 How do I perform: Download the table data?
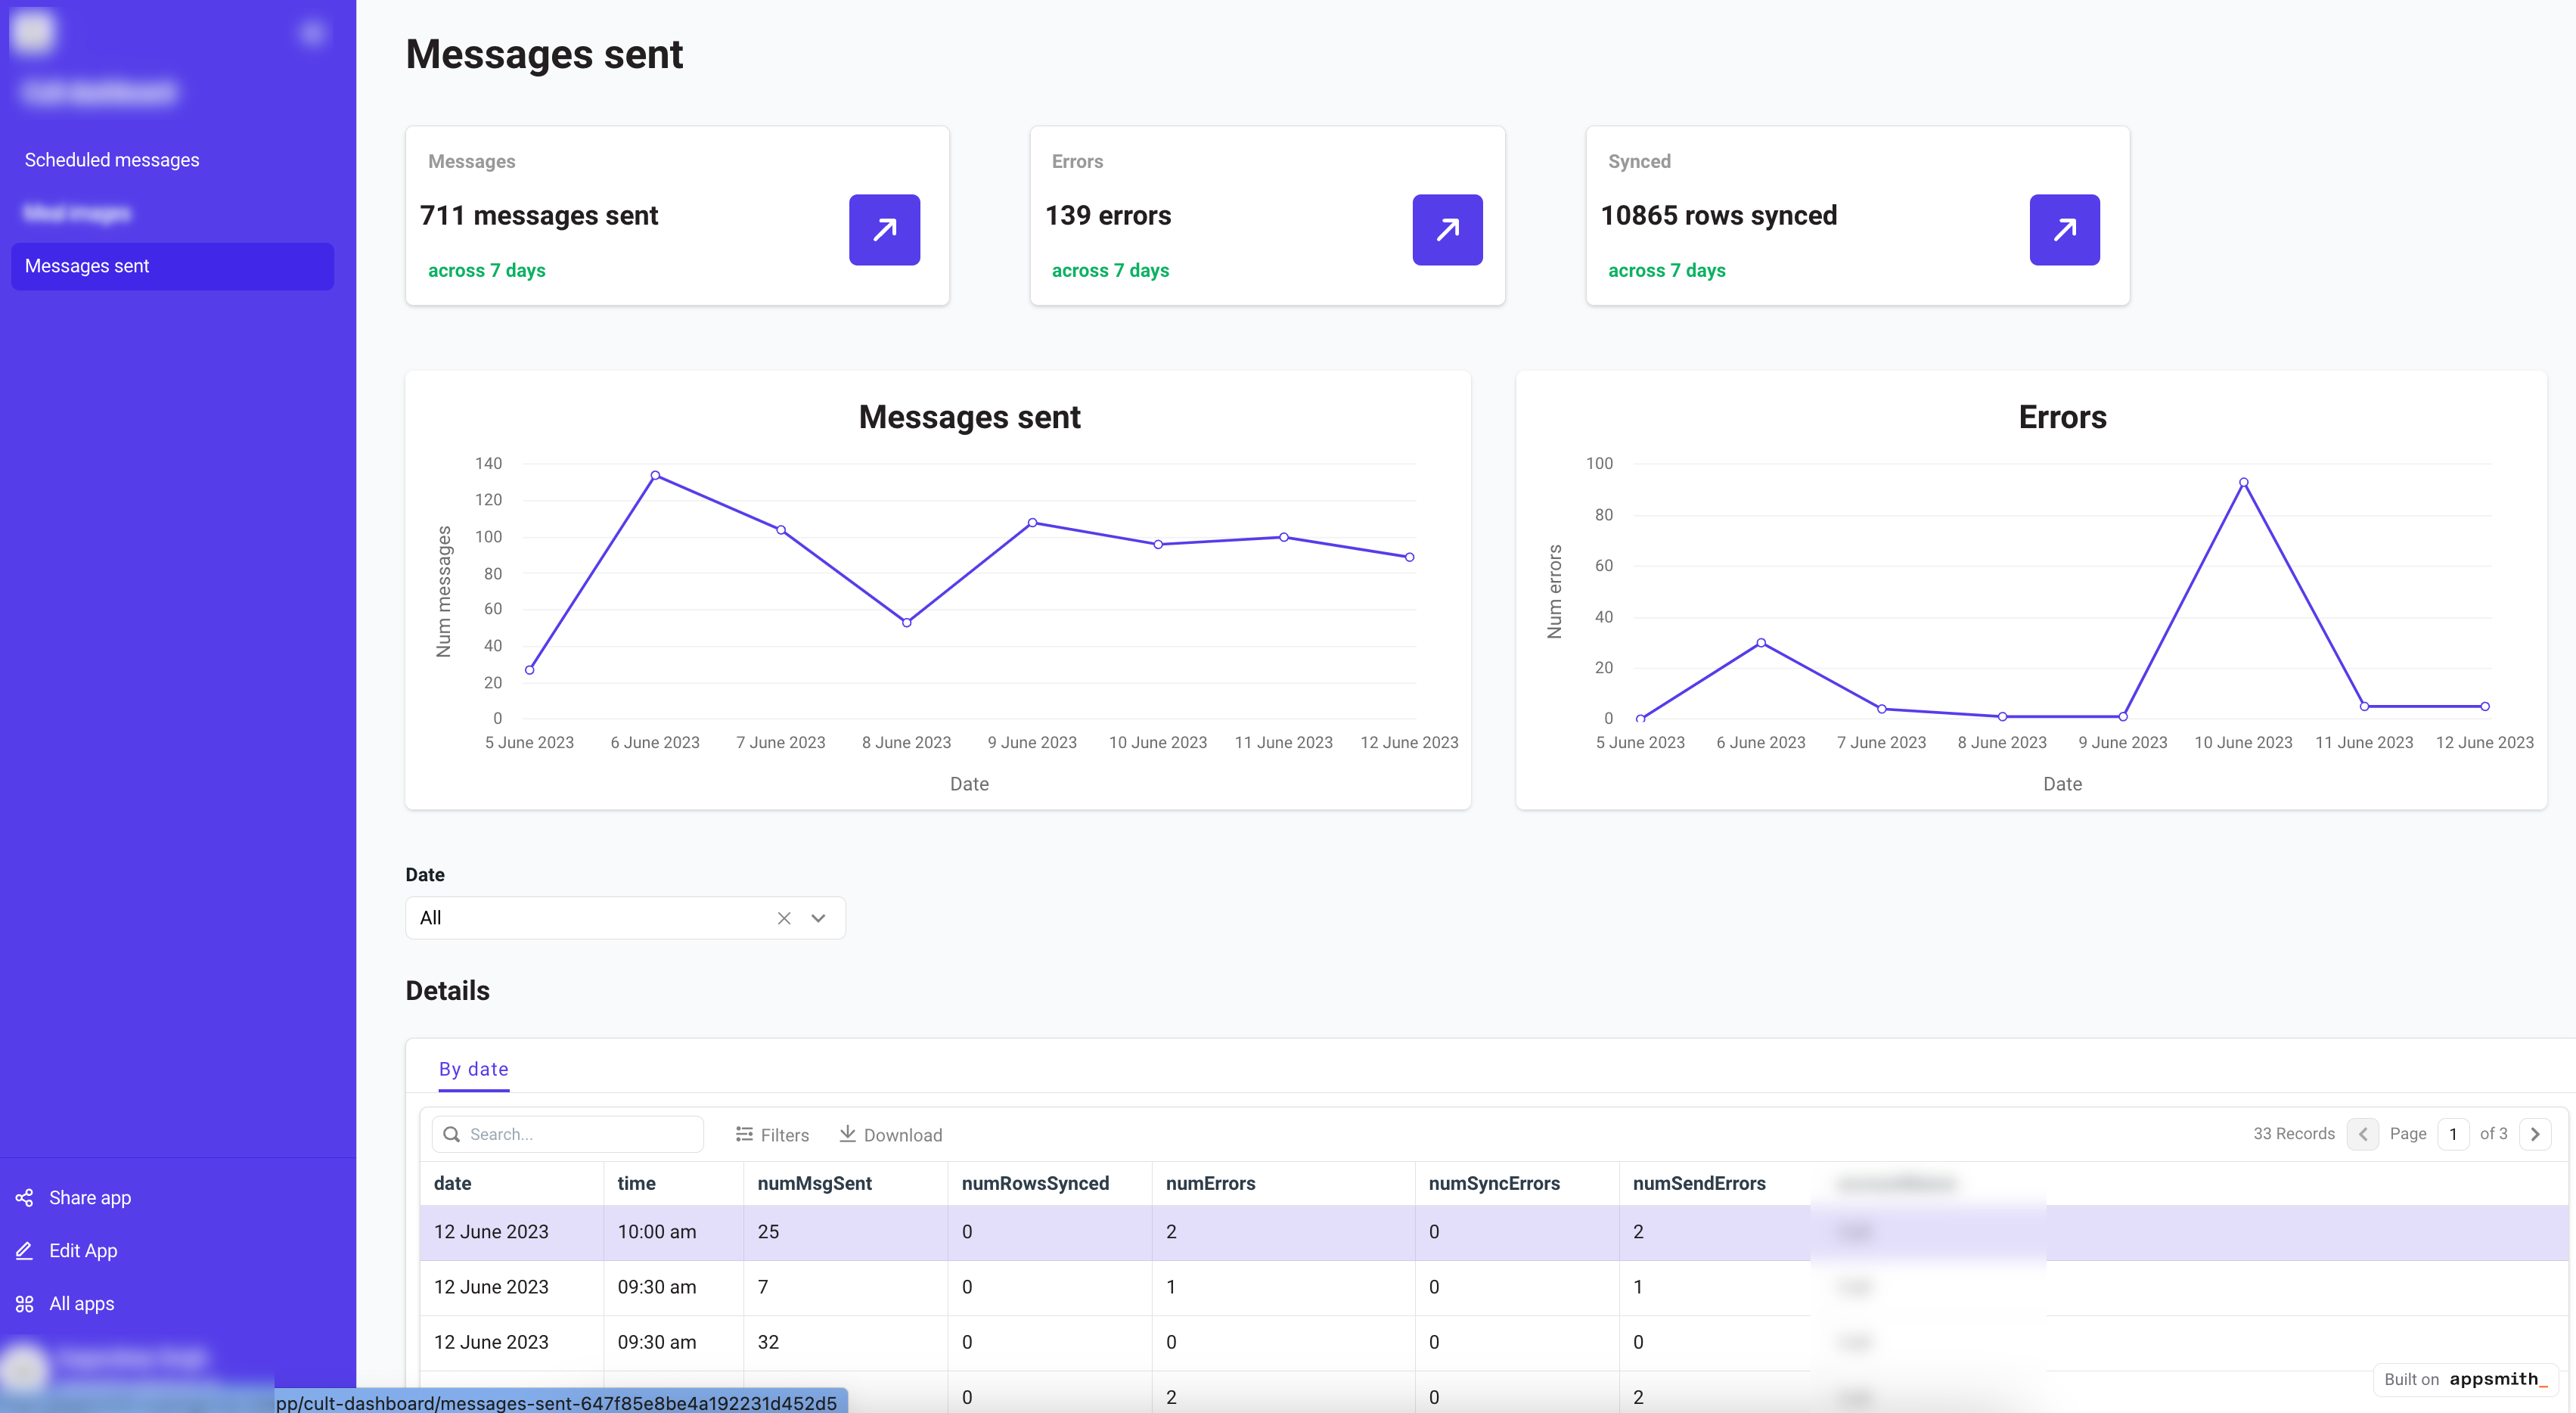(890, 1134)
